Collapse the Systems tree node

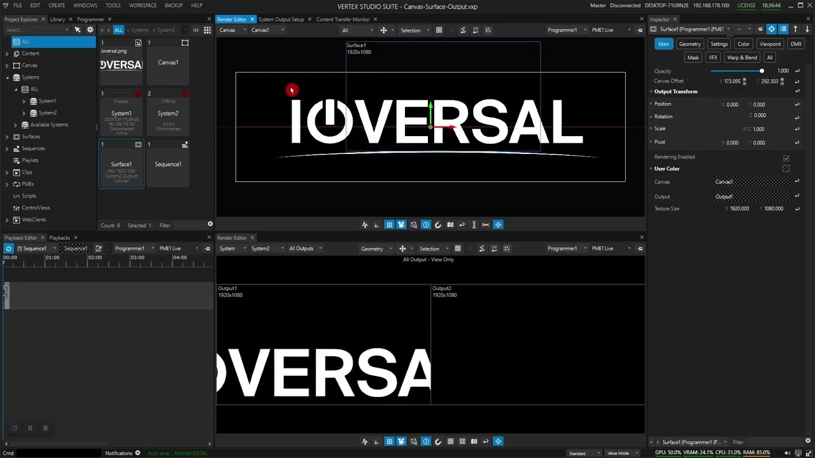[x=7, y=78]
